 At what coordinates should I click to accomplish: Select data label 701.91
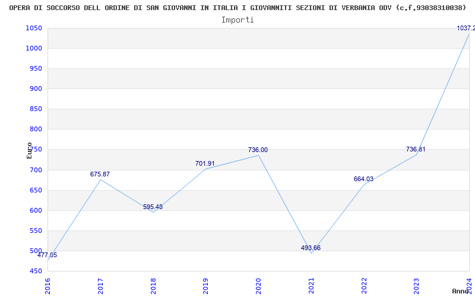(205, 164)
